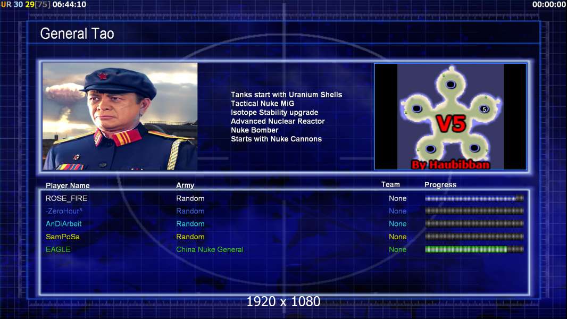The image size is (567, 319).
Task: Click AnDiArbeit's loading progress bar
Action: click(x=474, y=224)
